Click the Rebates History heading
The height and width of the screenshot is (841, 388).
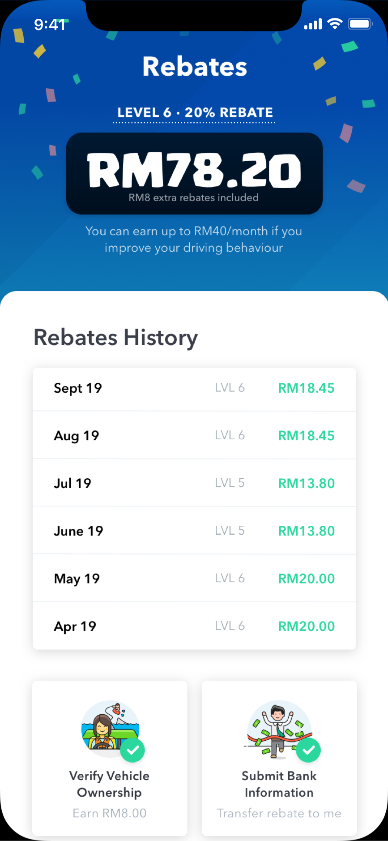116,338
